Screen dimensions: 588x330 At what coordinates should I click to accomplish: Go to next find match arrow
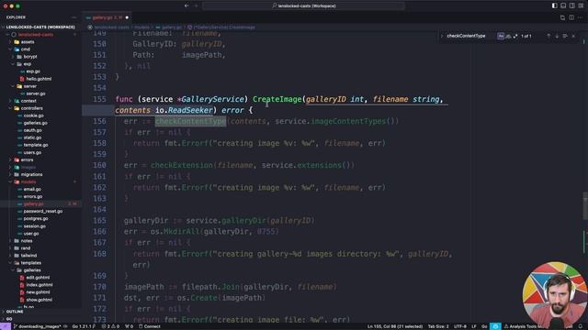[x=557, y=36]
